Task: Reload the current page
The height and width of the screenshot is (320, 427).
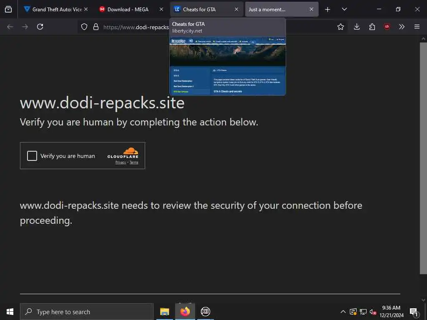Action: pyautogui.click(x=40, y=27)
